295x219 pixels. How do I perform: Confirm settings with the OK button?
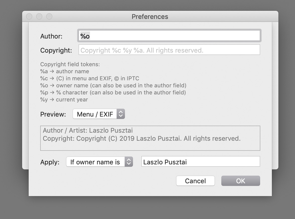241,181
